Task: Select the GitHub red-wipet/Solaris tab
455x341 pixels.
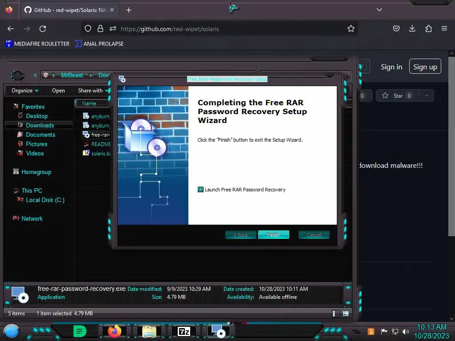Action: (69, 10)
